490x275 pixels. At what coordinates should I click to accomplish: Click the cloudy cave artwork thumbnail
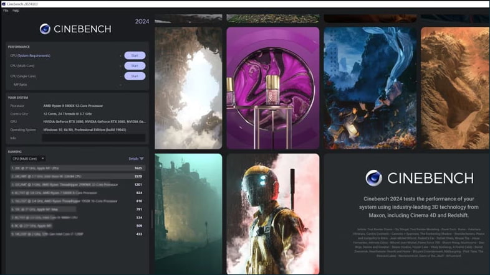(188, 88)
